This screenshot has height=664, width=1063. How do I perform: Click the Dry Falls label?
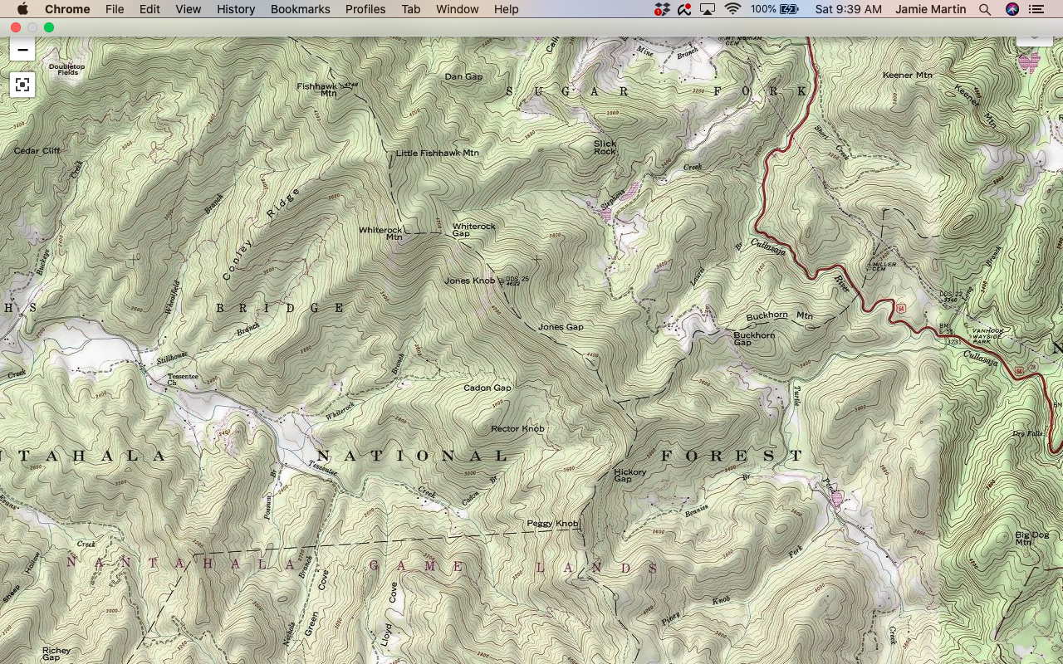click(x=1026, y=433)
